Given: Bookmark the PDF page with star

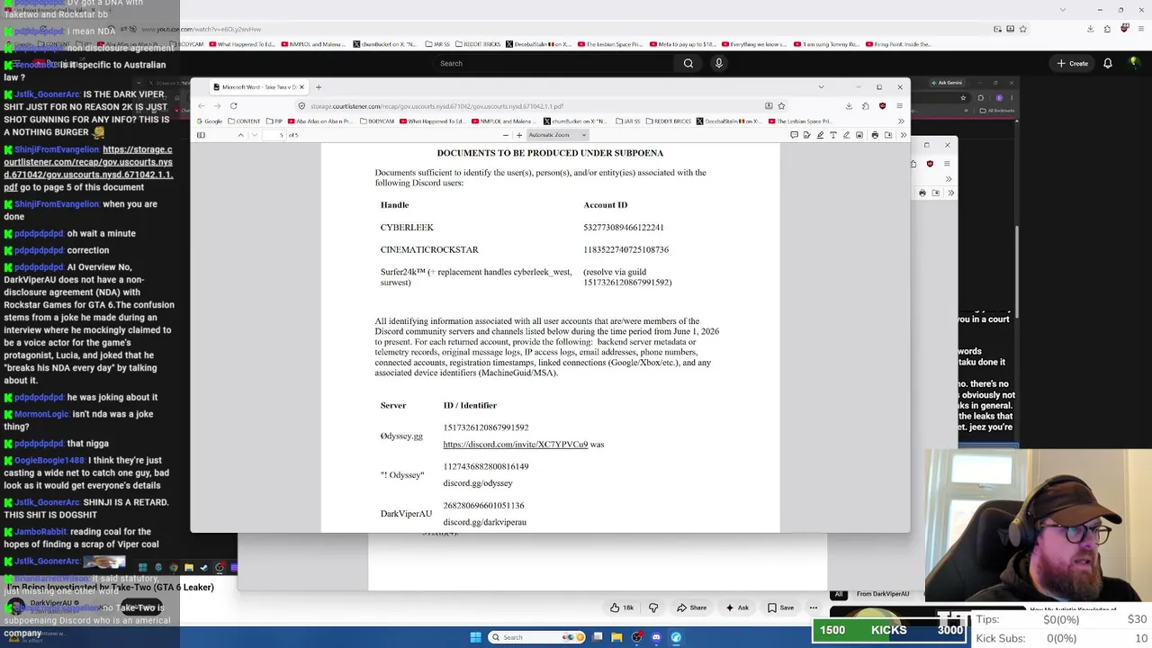Looking at the screenshot, I should (x=781, y=106).
